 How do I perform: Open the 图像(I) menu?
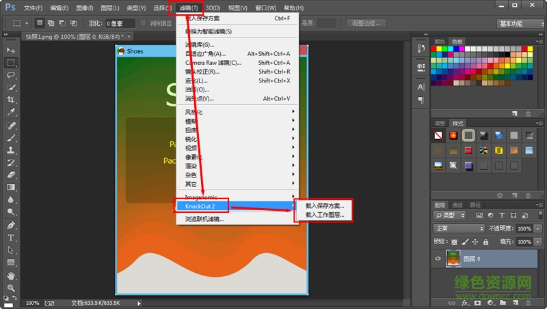[85, 8]
